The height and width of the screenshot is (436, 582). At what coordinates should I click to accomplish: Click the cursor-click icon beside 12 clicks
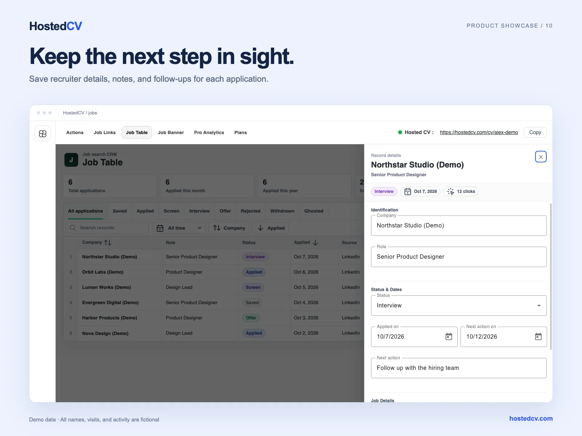pyautogui.click(x=450, y=191)
